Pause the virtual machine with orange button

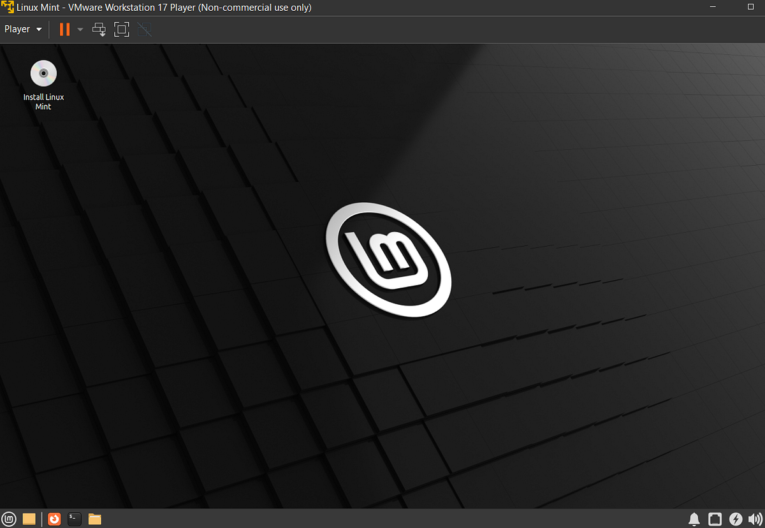64,29
